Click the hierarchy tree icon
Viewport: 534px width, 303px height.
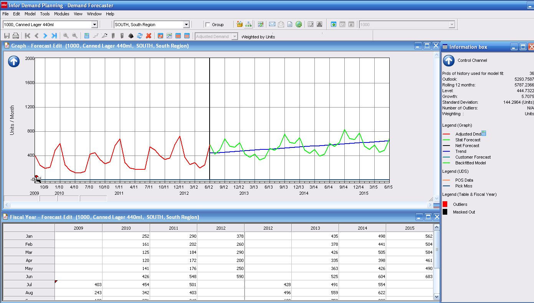point(248,24)
